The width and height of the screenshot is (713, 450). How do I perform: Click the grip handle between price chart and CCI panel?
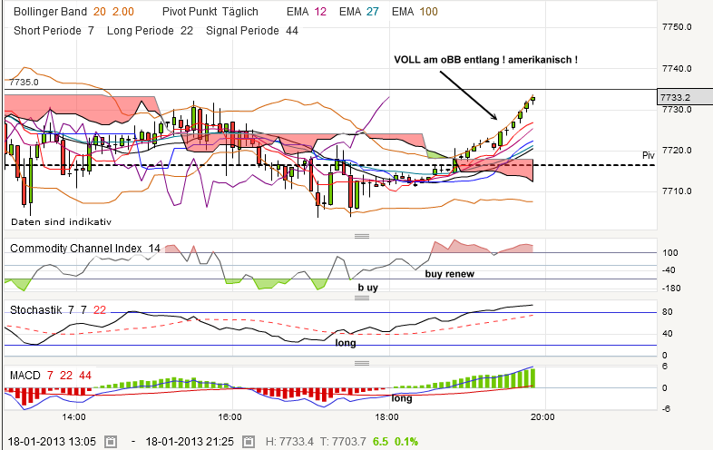362,236
